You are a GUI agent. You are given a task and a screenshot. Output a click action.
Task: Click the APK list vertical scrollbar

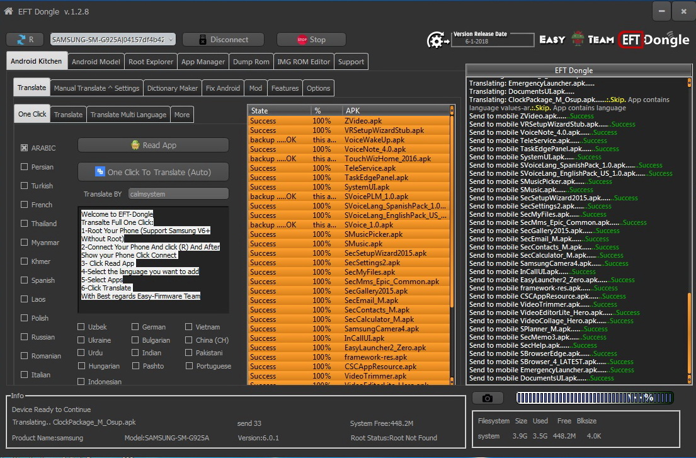click(452, 245)
